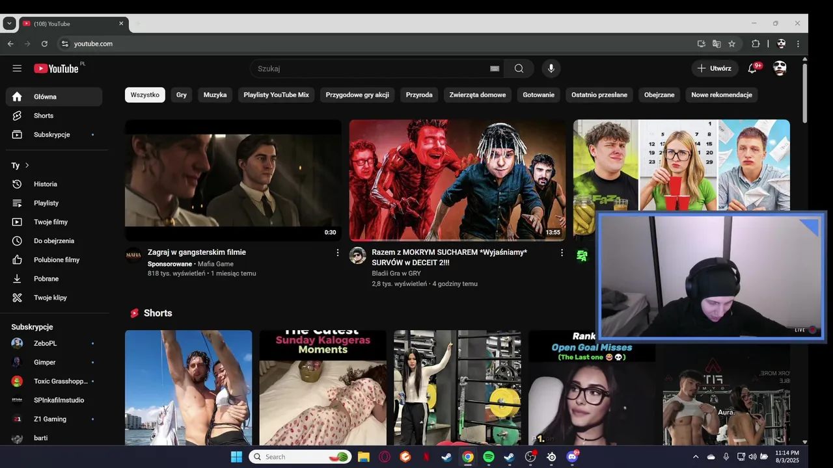The image size is (833, 468).
Task: Click the YouTube logo
Action: click(56, 68)
